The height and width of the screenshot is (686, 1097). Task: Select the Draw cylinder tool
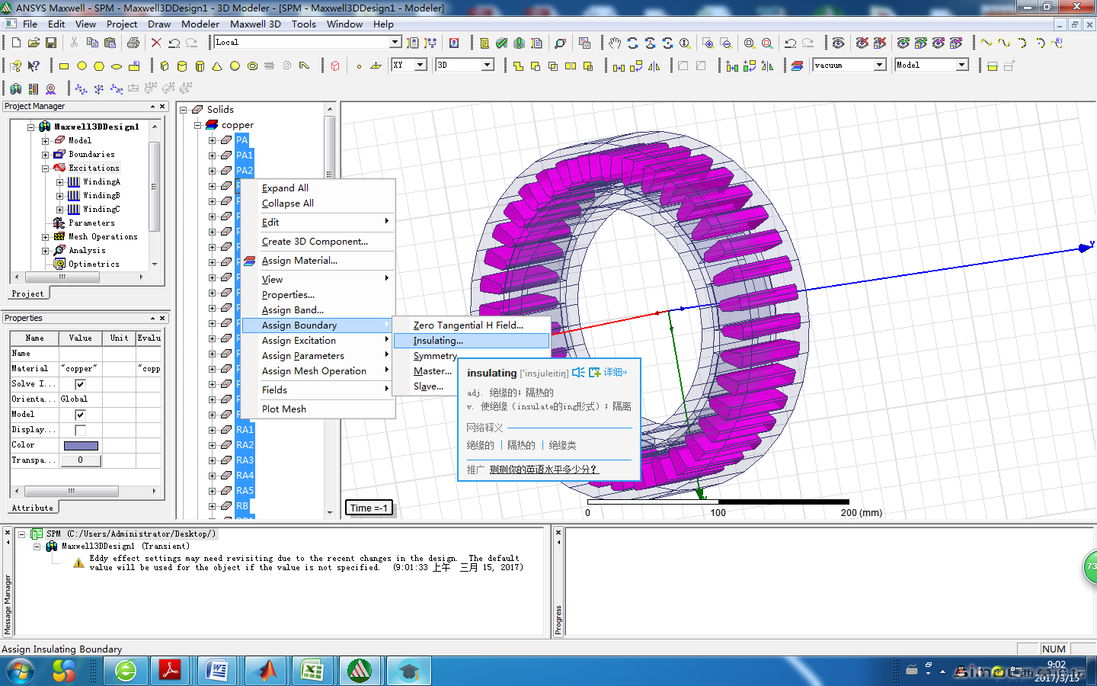(x=181, y=66)
